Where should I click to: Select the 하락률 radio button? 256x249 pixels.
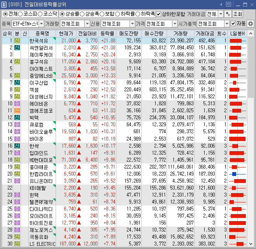click(x=117, y=14)
